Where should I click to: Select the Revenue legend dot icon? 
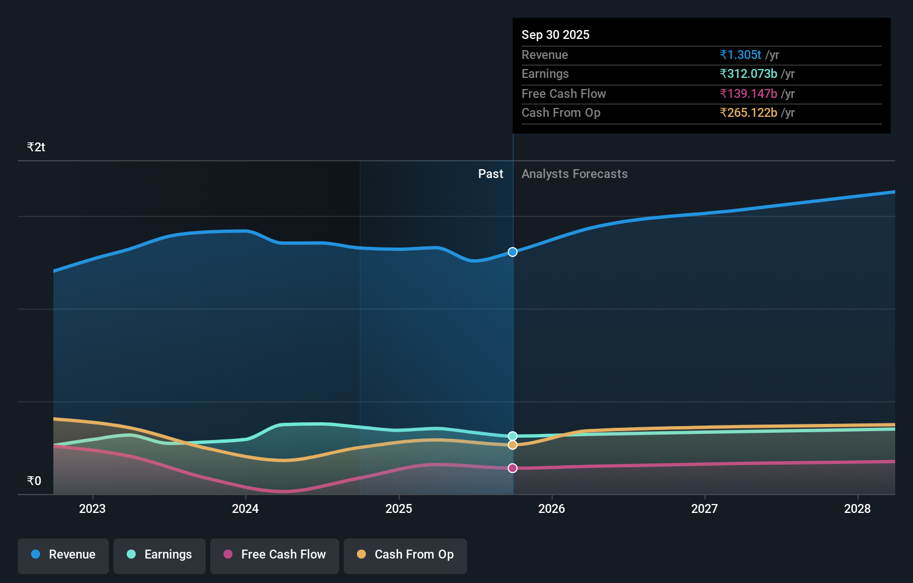(x=36, y=555)
